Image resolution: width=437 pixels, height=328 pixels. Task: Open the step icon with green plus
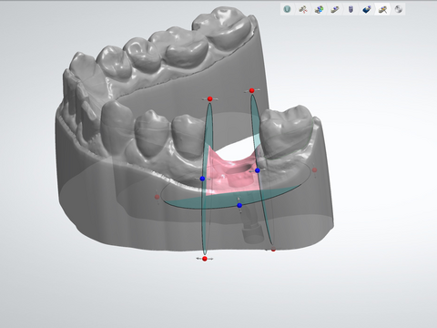click(x=319, y=9)
